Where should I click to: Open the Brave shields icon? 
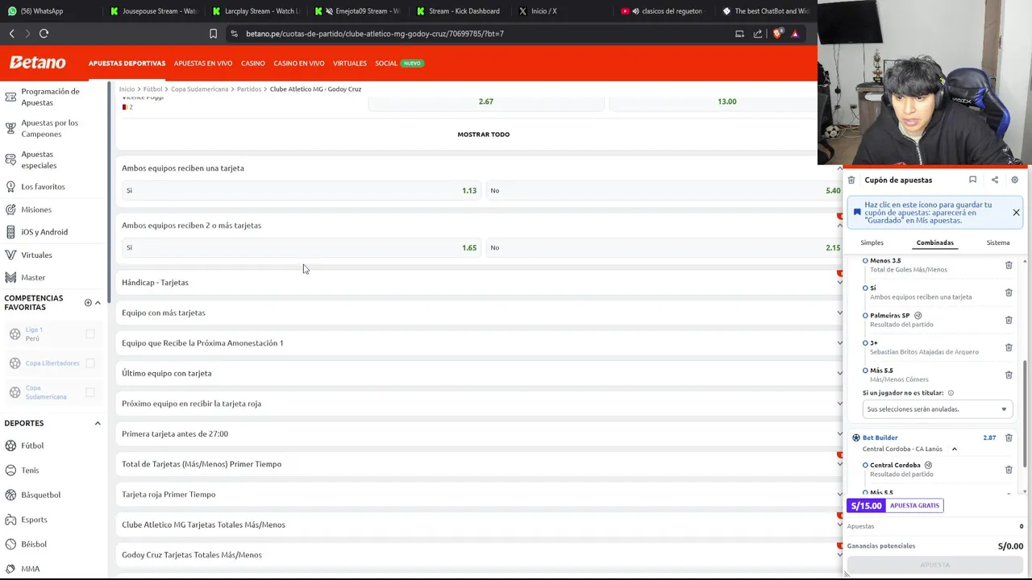point(777,34)
